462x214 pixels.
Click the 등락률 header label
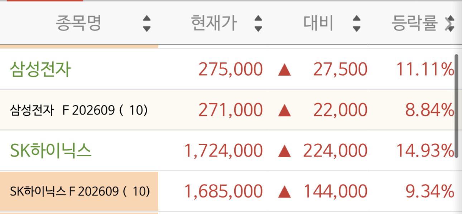click(x=415, y=24)
